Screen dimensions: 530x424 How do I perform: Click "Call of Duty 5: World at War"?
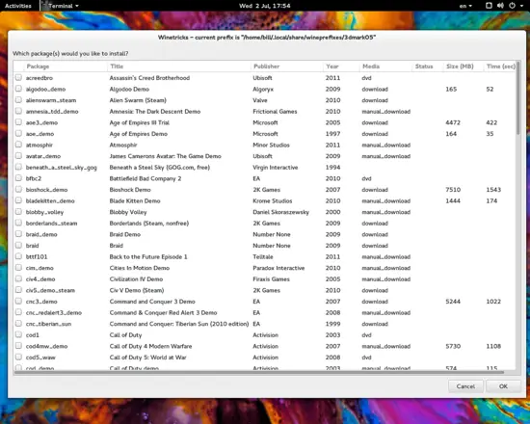pos(148,358)
